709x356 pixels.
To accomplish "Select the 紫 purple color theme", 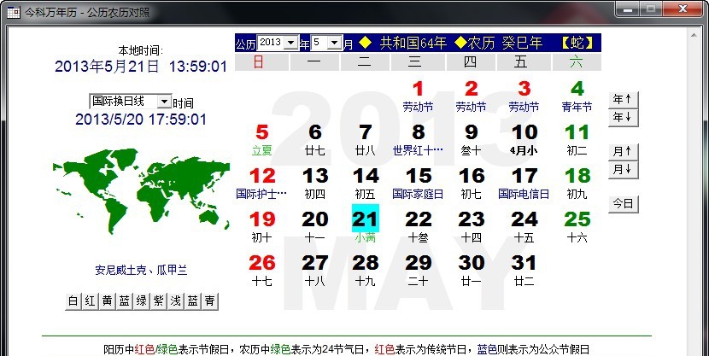I will pyautogui.click(x=159, y=301).
